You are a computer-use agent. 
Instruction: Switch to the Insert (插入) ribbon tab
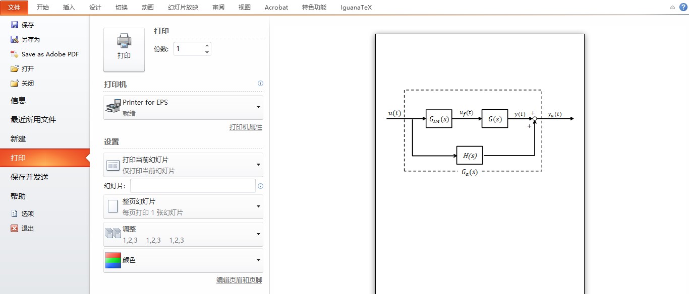pyautogui.click(x=69, y=7)
